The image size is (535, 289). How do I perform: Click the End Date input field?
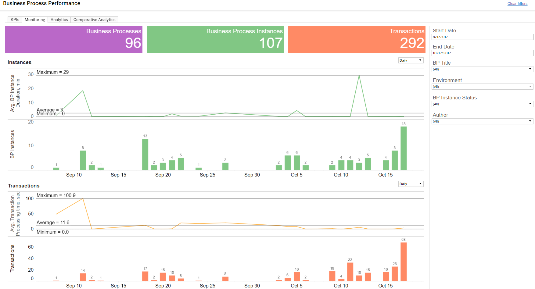coord(482,53)
